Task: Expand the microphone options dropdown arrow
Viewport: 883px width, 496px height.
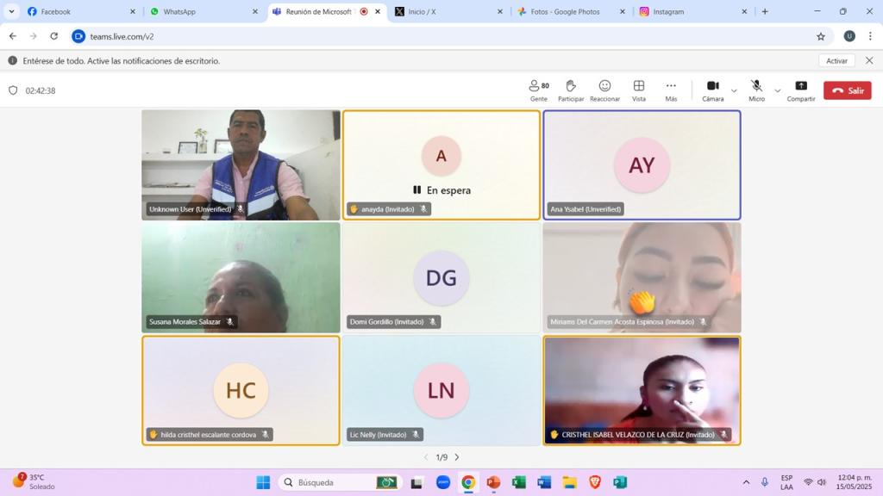Action: coord(778,90)
